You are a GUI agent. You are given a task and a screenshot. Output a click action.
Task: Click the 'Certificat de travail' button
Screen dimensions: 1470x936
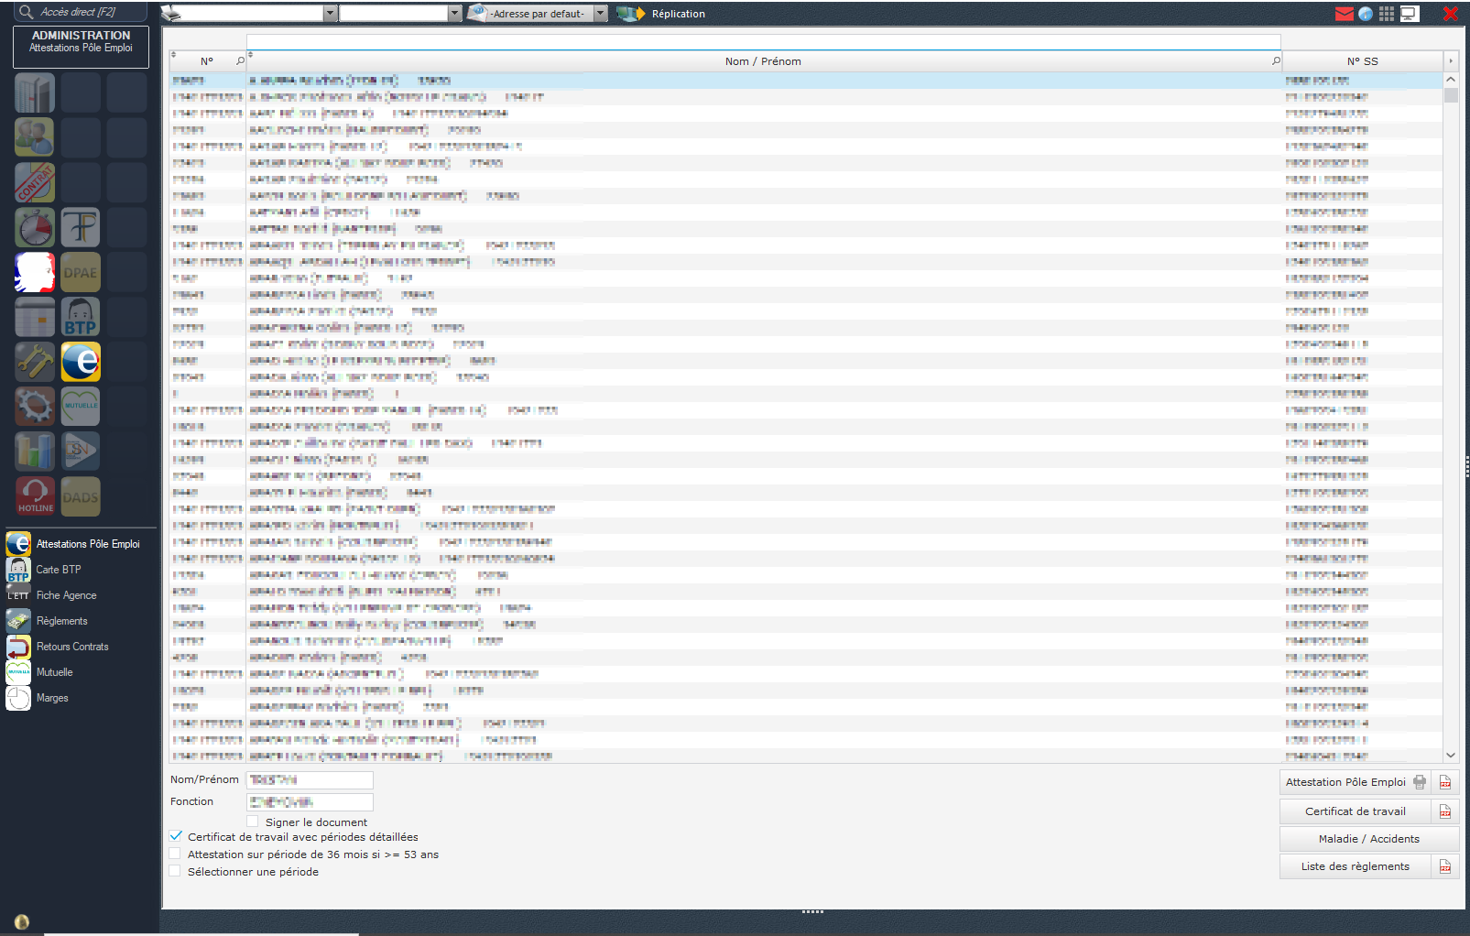click(x=1356, y=811)
